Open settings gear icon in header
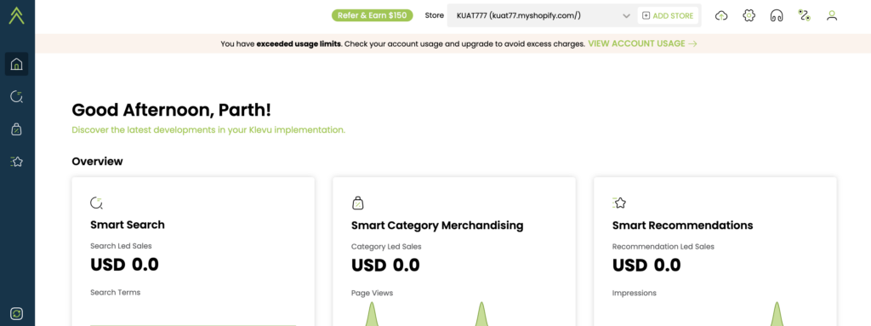The width and height of the screenshot is (871, 326). tap(749, 15)
